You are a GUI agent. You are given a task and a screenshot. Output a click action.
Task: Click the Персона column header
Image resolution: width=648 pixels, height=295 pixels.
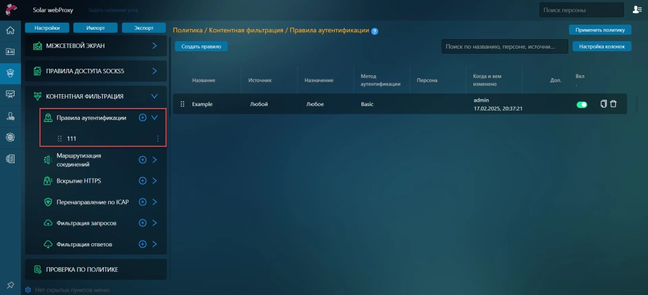coord(427,80)
